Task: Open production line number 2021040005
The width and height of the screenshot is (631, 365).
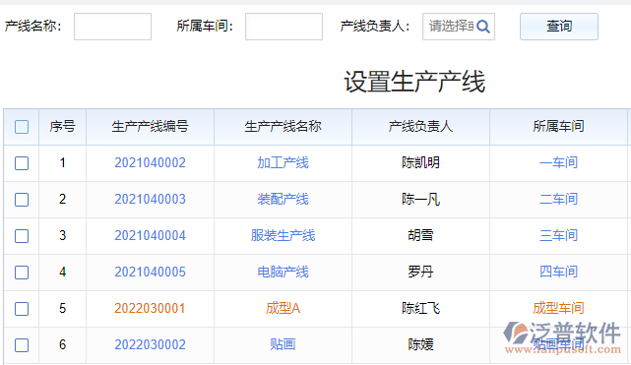Action: (150, 272)
